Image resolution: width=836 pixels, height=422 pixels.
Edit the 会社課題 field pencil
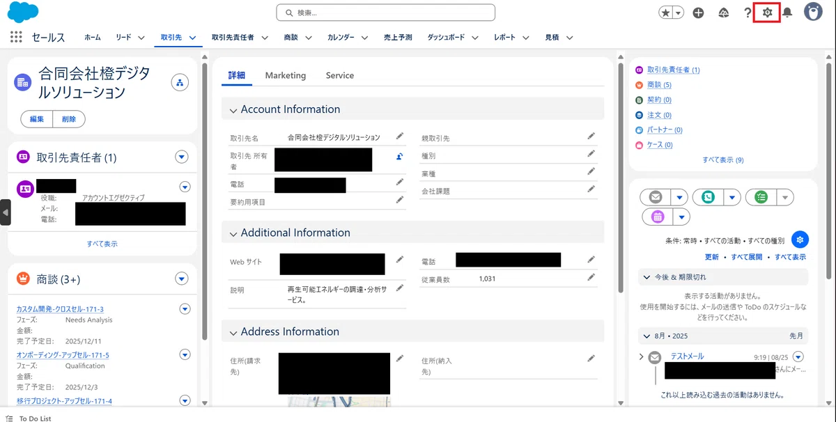pos(591,188)
